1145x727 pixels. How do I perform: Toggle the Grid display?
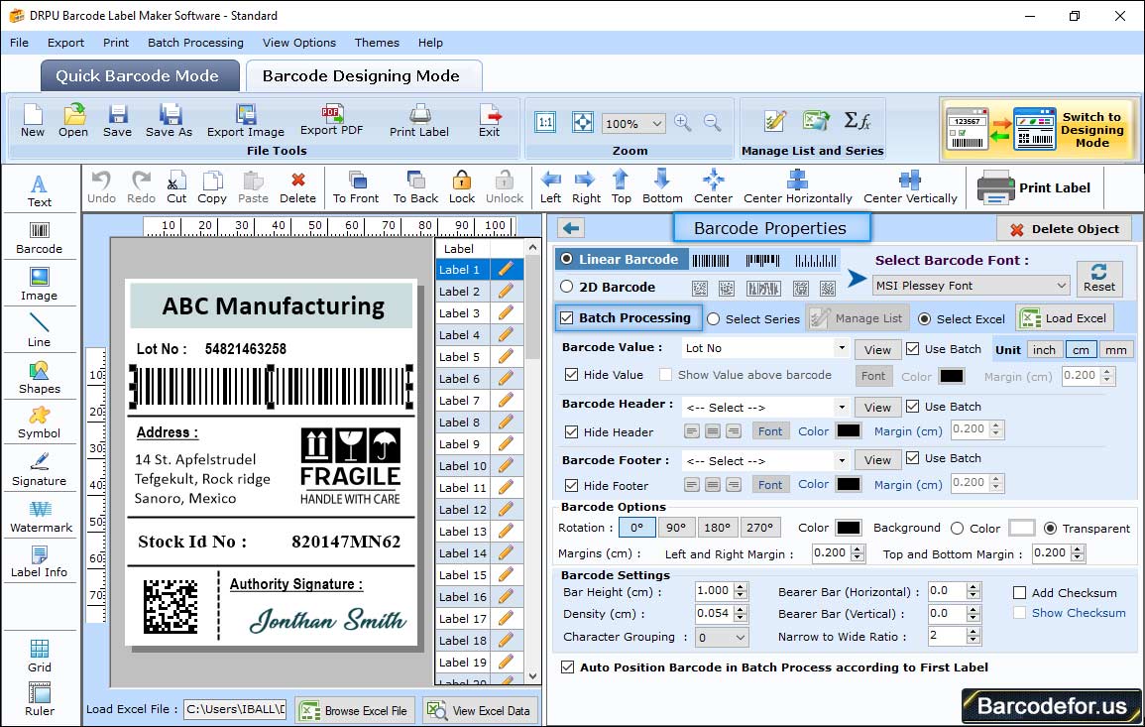[40, 657]
